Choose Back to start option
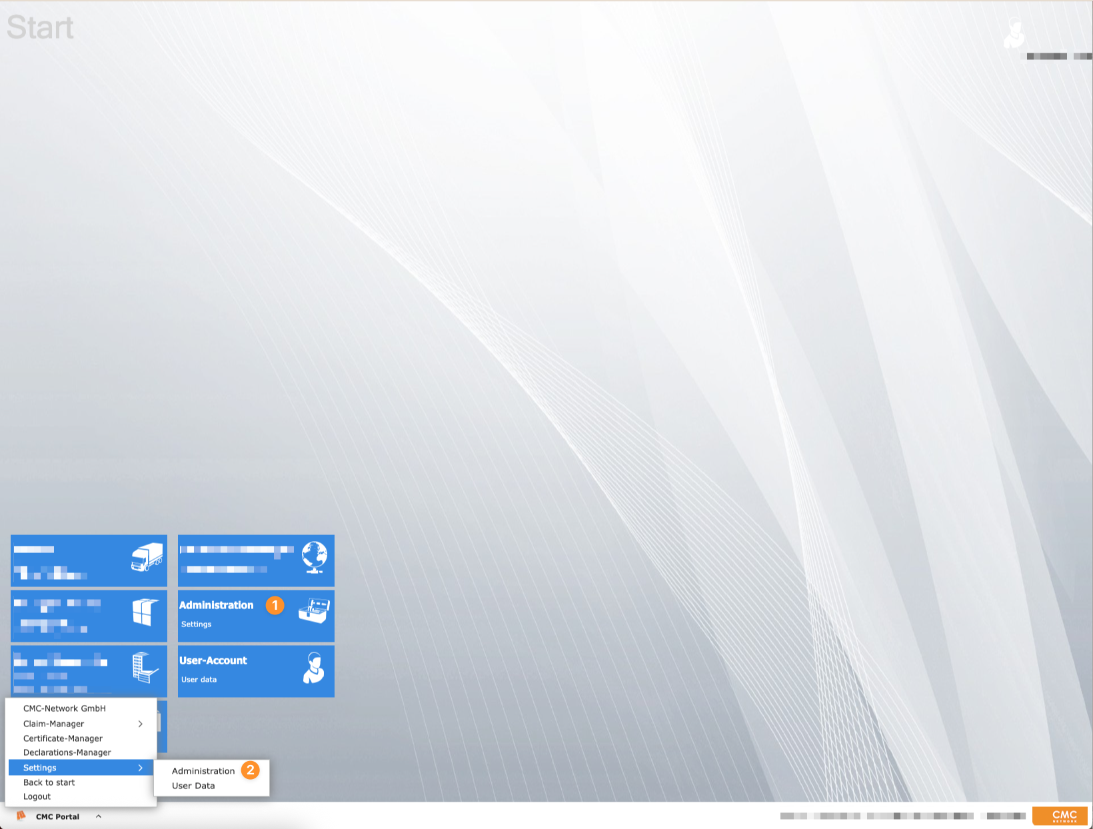Image resolution: width=1093 pixels, height=829 pixels. coord(48,782)
